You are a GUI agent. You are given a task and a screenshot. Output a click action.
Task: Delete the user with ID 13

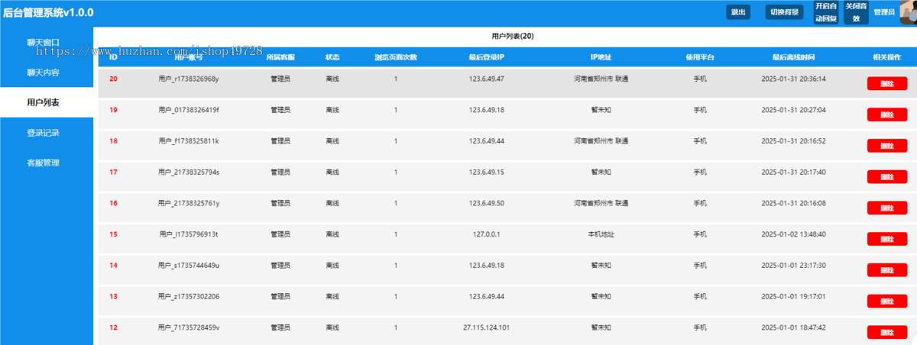886,301
